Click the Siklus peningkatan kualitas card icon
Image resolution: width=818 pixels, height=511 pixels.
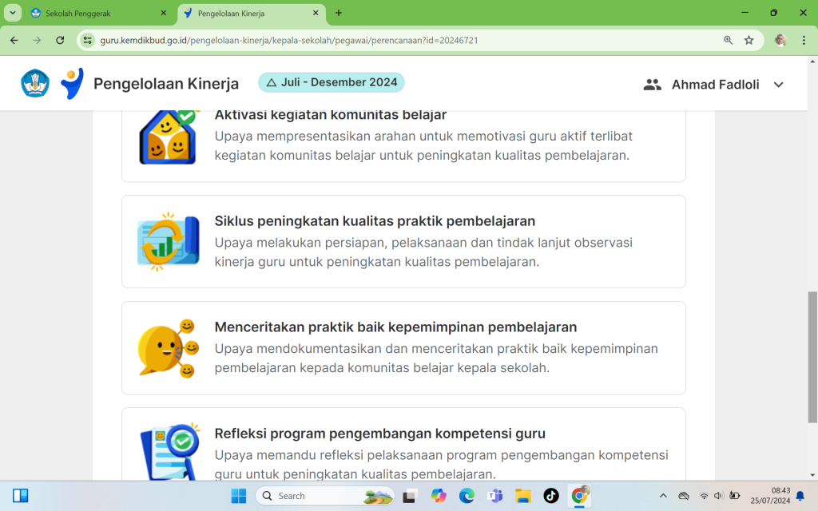[x=168, y=242]
